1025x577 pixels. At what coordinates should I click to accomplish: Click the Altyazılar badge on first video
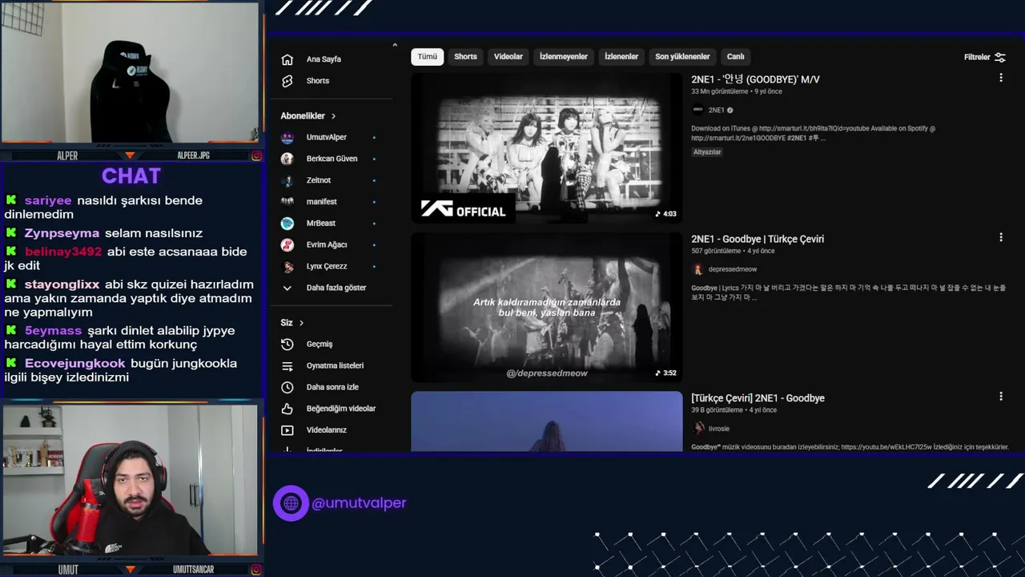pyautogui.click(x=707, y=152)
